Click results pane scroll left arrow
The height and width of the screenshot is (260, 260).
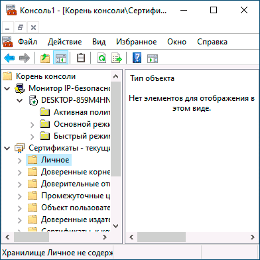131,237
